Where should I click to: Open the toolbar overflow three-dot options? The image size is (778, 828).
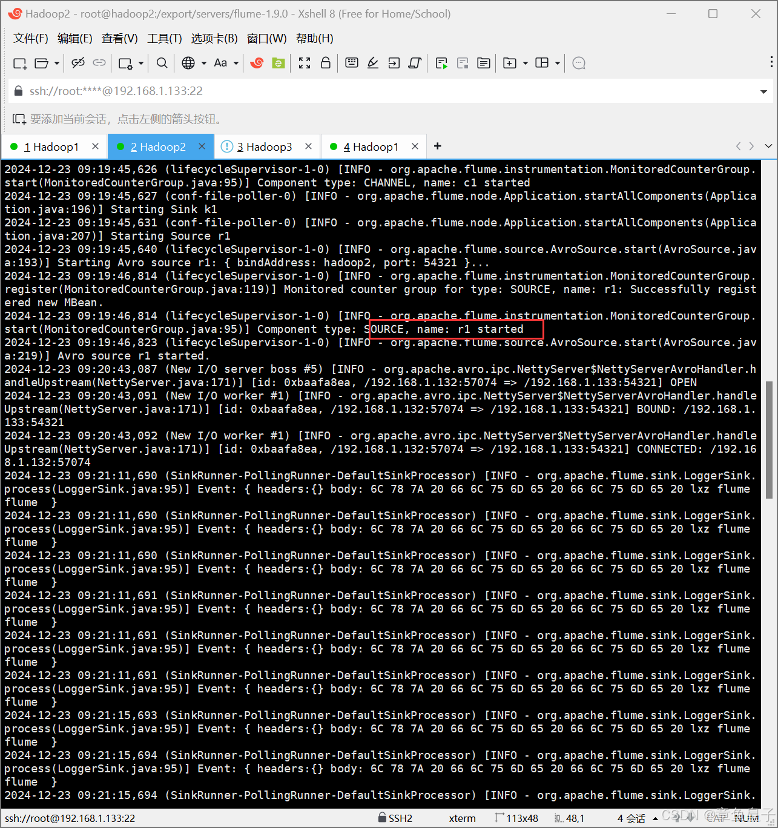771,62
